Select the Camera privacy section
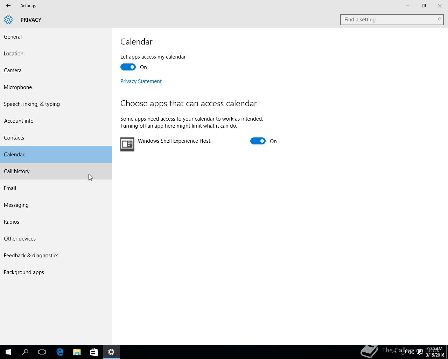448x359 pixels. 56,70
